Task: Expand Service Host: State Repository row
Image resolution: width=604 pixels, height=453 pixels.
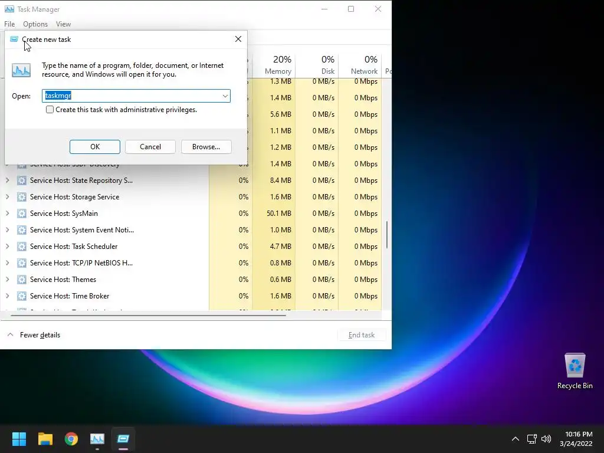Action: point(7,180)
